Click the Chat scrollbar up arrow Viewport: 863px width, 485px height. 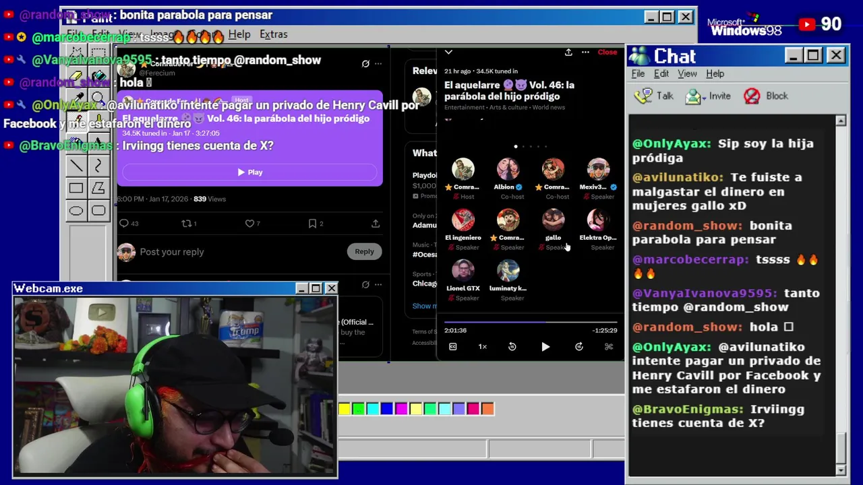coord(841,121)
